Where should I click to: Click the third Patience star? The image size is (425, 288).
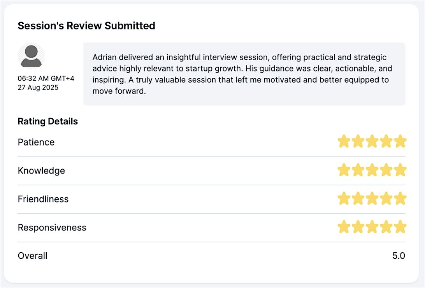click(x=372, y=142)
